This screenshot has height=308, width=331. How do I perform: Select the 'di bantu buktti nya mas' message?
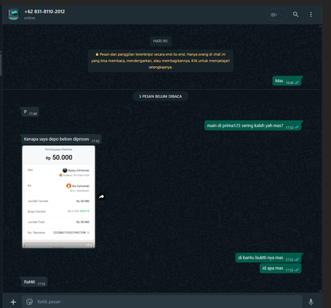pos(268,258)
